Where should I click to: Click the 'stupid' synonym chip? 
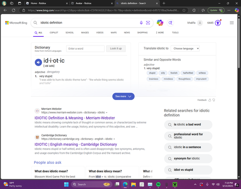(152, 73)
